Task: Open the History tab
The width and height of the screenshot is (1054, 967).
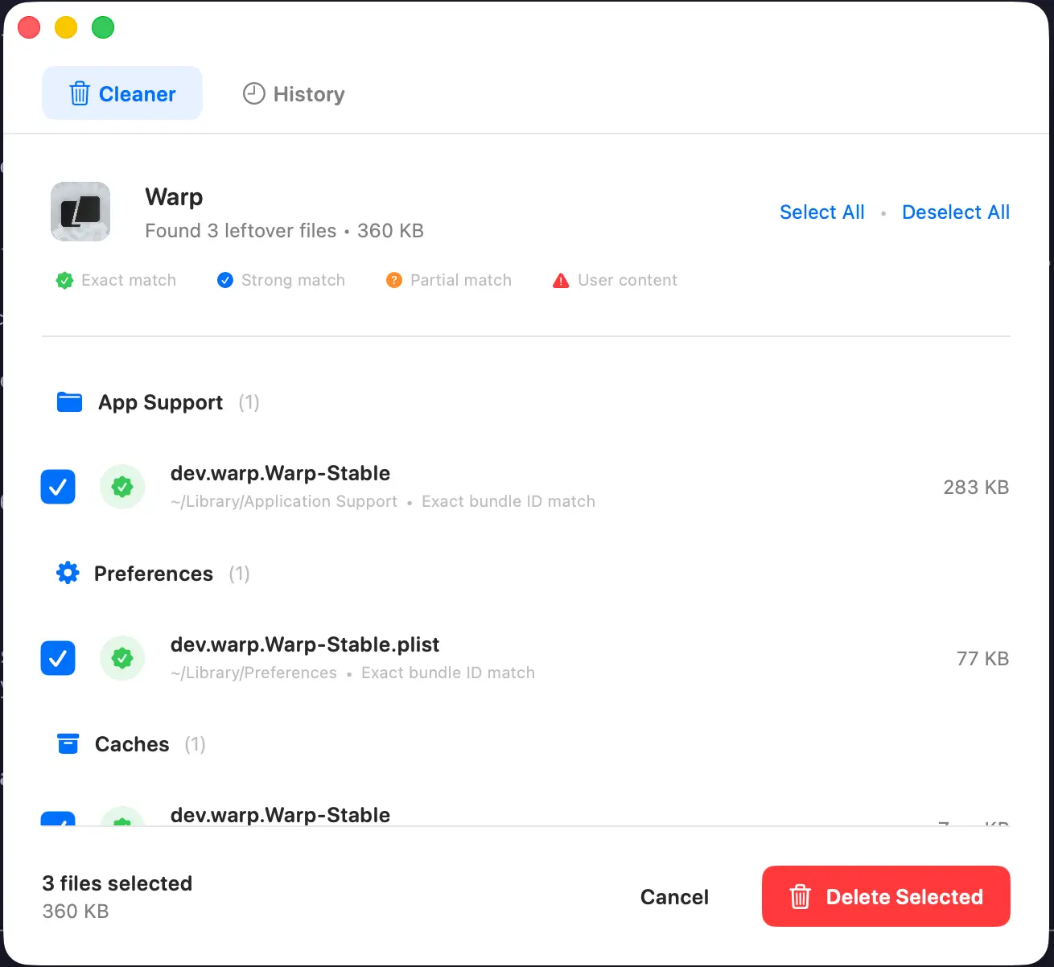Action: pos(293,94)
